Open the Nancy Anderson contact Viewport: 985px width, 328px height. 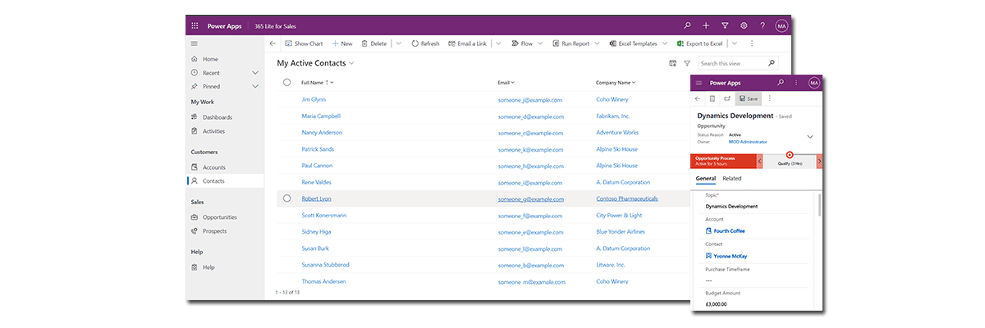coord(322,132)
